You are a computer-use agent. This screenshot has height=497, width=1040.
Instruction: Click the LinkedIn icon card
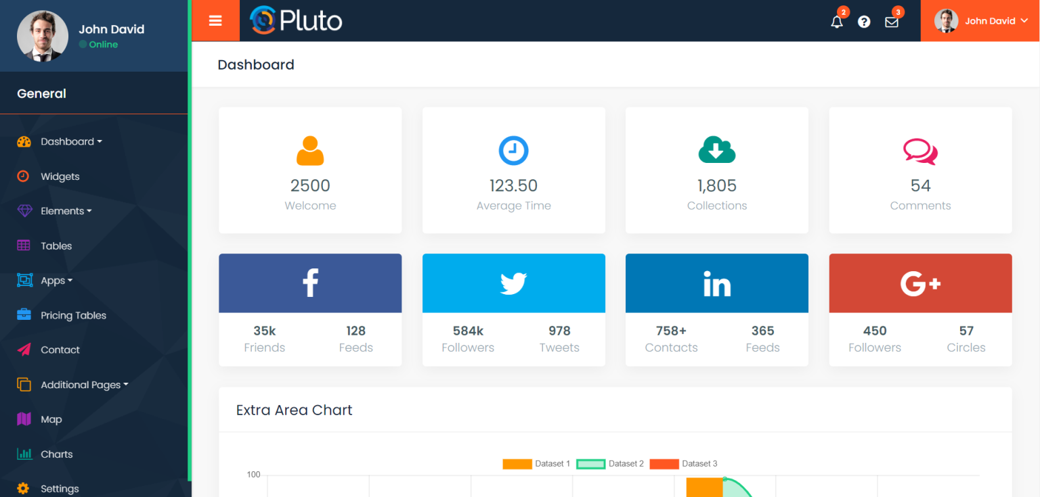[x=717, y=283]
